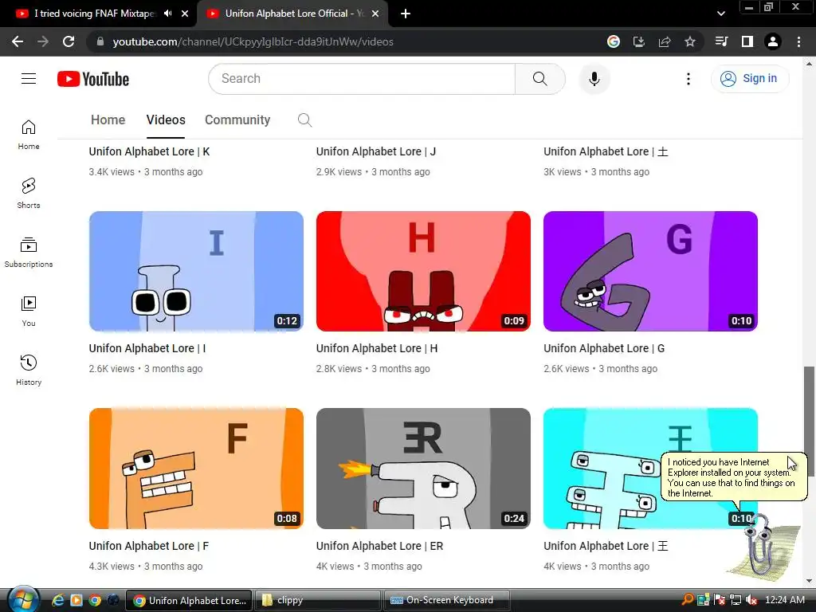Open channel Home tab
Image resolution: width=816 pixels, height=612 pixels.
tap(108, 120)
